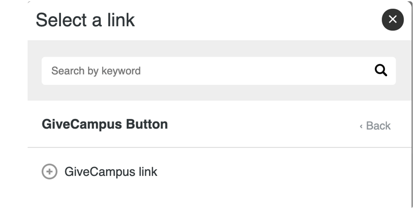
Task: Click the GiveCampus Button heading
Action: (105, 124)
